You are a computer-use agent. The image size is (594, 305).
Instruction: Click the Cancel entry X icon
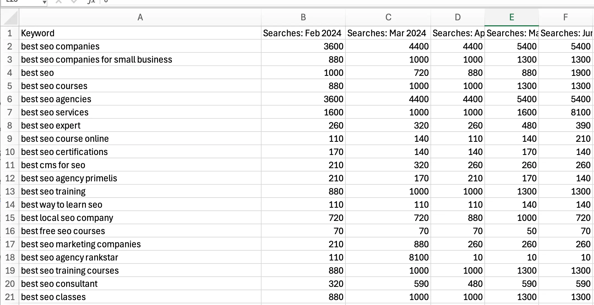point(58,2)
